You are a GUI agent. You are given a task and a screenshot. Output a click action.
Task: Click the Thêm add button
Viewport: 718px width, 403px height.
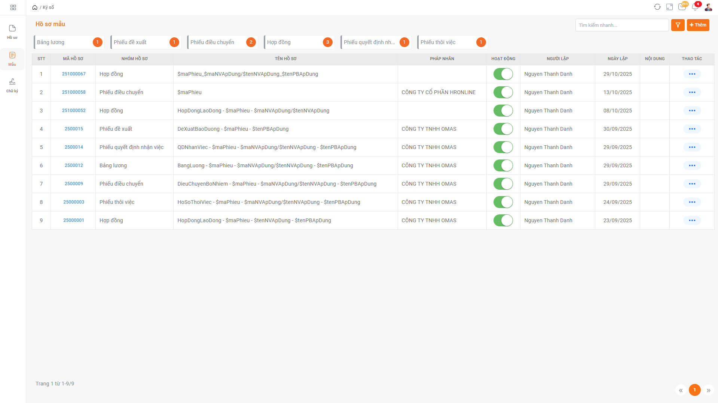point(698,25)
